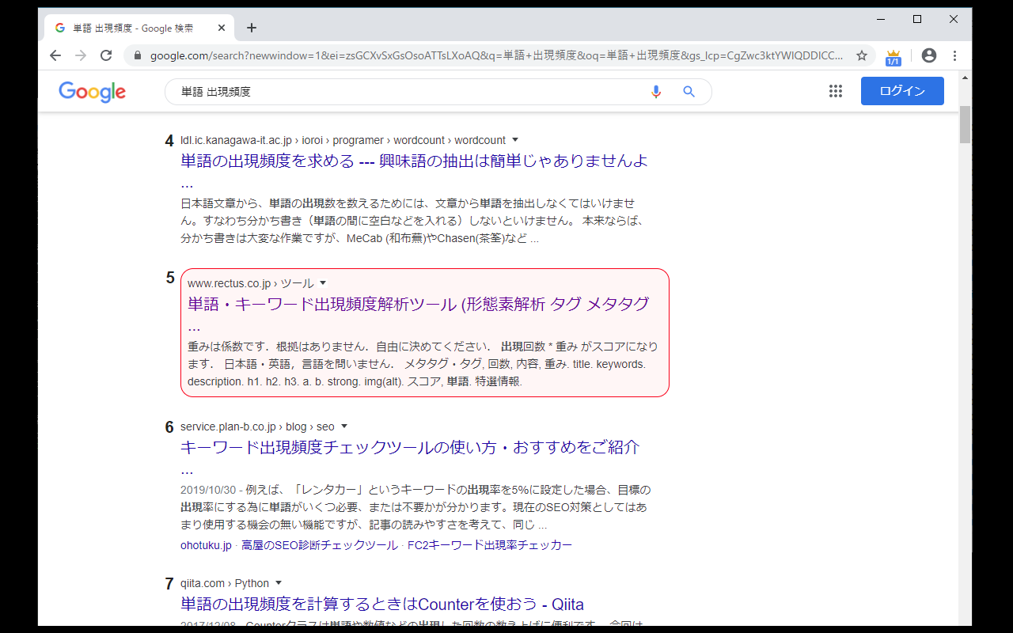
Task: Click the scrollbar up arrow
Action: (965, 78)
